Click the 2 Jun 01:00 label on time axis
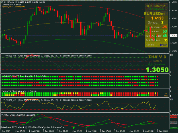 pos(162,131)
